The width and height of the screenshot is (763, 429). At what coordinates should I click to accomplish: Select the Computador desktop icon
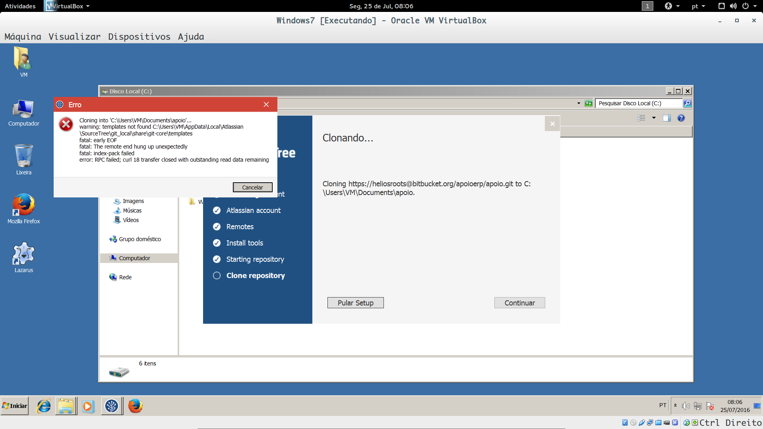click(x=23, y=113)
